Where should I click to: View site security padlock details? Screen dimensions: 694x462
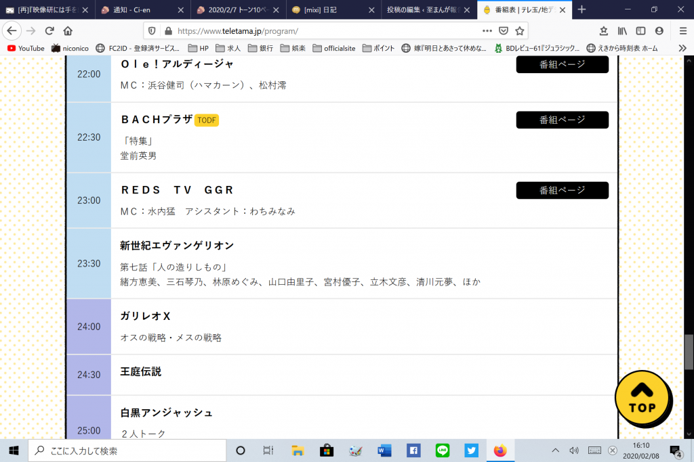[x=168, y=31]
